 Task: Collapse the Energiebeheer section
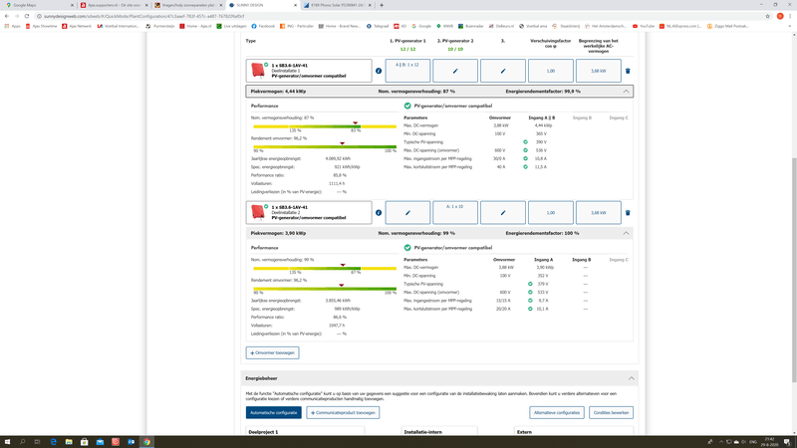631,378
